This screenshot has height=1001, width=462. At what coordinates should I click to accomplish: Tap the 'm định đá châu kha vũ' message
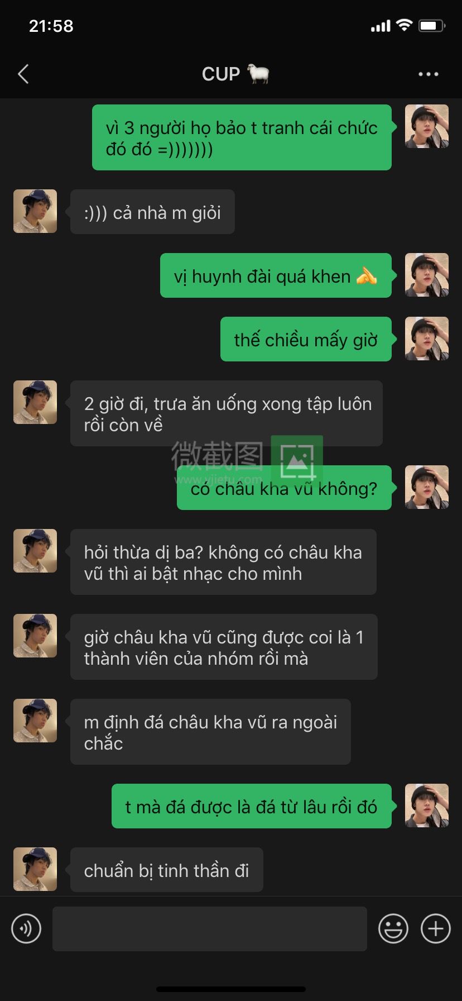210,732
